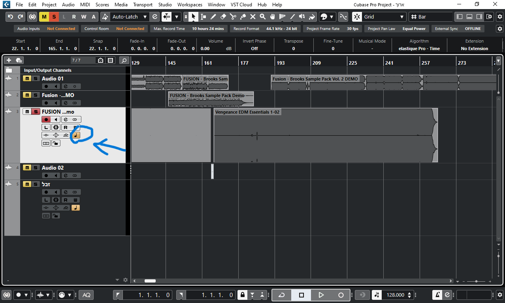Toggle the Cycle loop button
The image size is (505, 303).
tap(282, 295)
